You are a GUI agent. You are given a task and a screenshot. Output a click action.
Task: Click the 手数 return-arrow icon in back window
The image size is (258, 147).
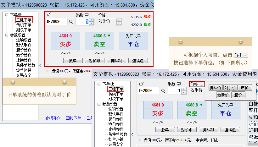pyautogui.click(x=87, y=15)
